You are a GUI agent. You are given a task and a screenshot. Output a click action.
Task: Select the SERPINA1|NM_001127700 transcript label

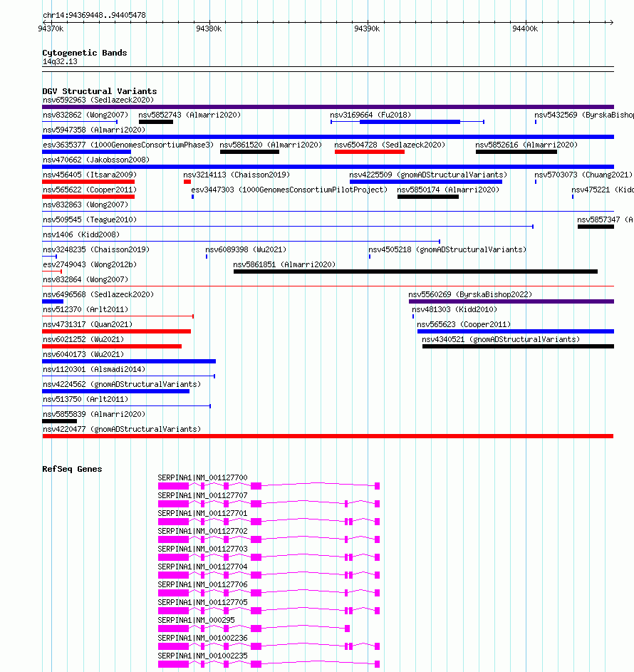click(202, 478)
